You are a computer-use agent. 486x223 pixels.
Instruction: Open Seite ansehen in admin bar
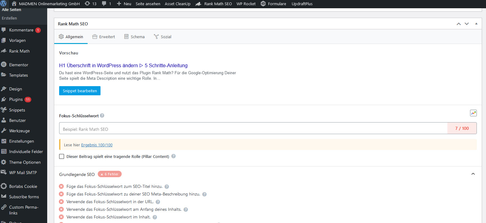(x=148, y=4)
